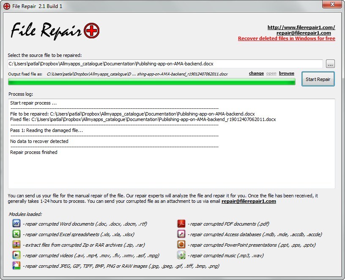Click the Zip or RAR archives icon
The height and width of the screenshot is (280, 345).
point(16,245)
